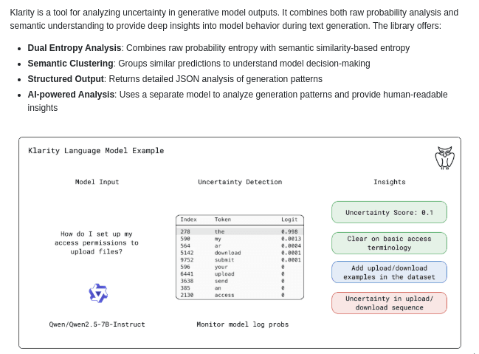Click the logit value 0.998
Image resolution: width=479 pixels, height=354 pixels.
[x=289, y=231]
